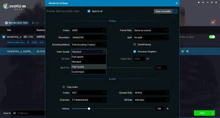Remove the DEADPOOL_2_SUPER title with the X icon
Viewport: 220px width, 118px height.
[x=187, y=51]
